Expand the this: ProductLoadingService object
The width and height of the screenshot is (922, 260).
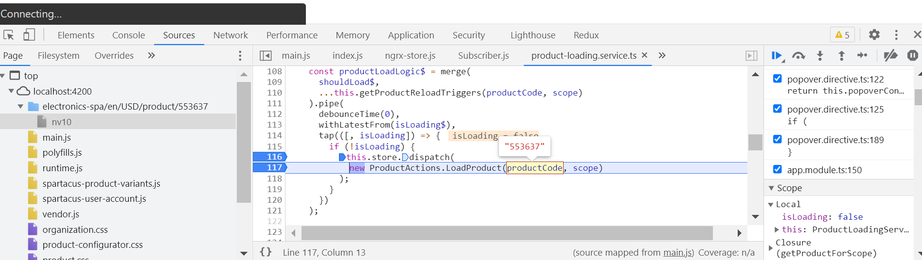point(777,229)
